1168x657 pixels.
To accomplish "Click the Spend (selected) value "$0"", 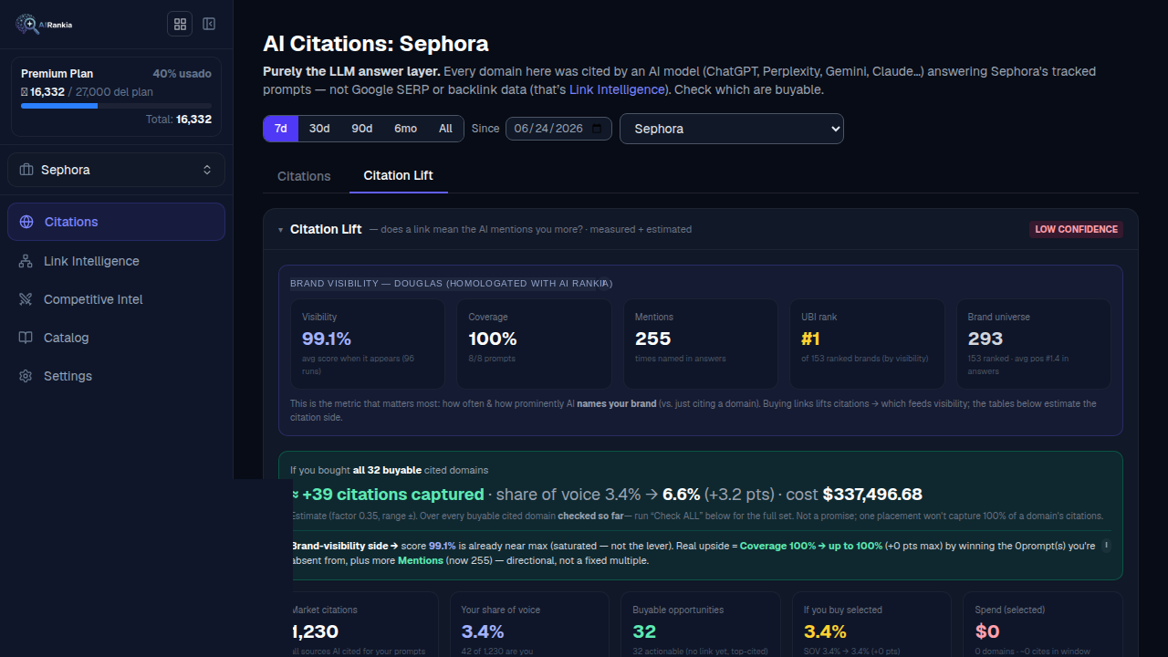I will (x=987, y=631).
